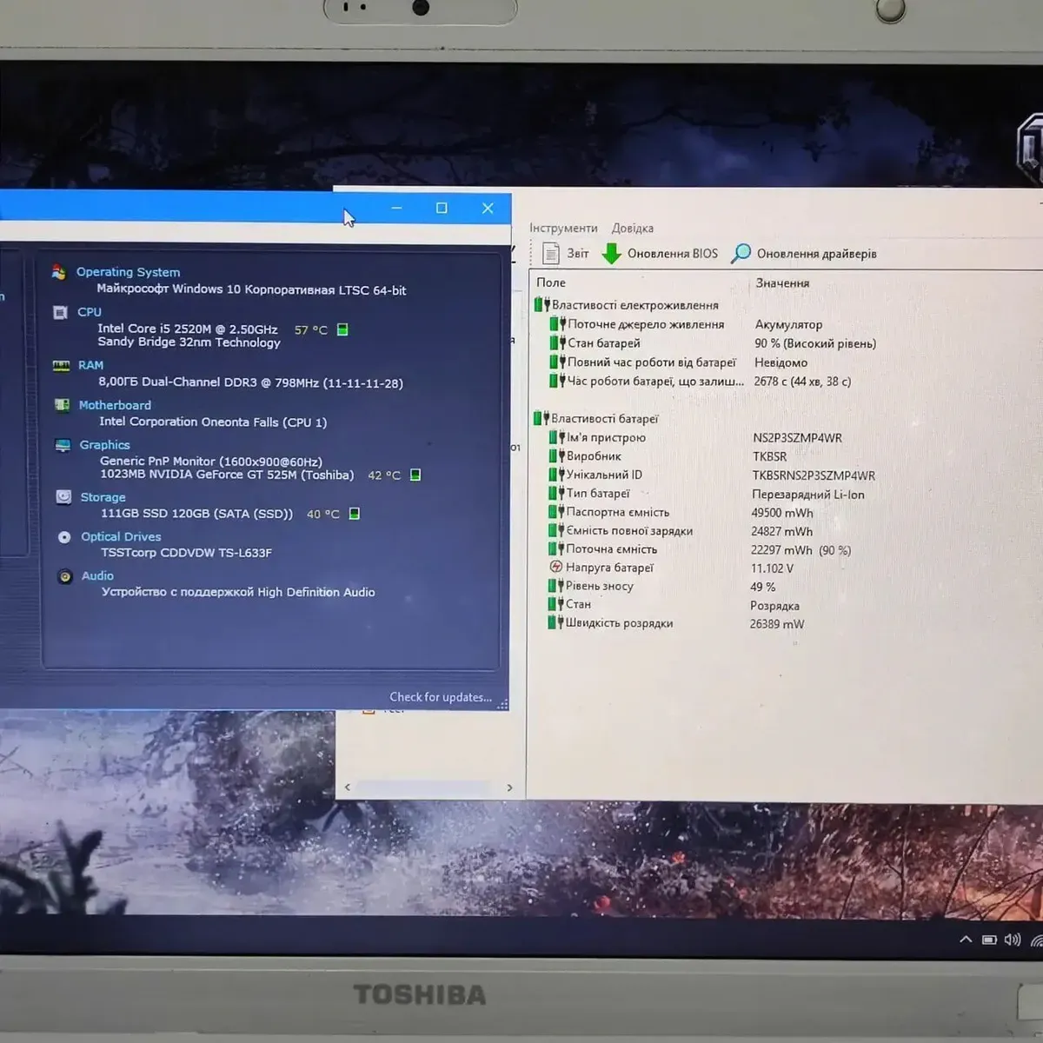Click Оновлення BIOS toolbar button
Image resolution: width=1043 pixels, height=1043 pixels.
point(661,254)
